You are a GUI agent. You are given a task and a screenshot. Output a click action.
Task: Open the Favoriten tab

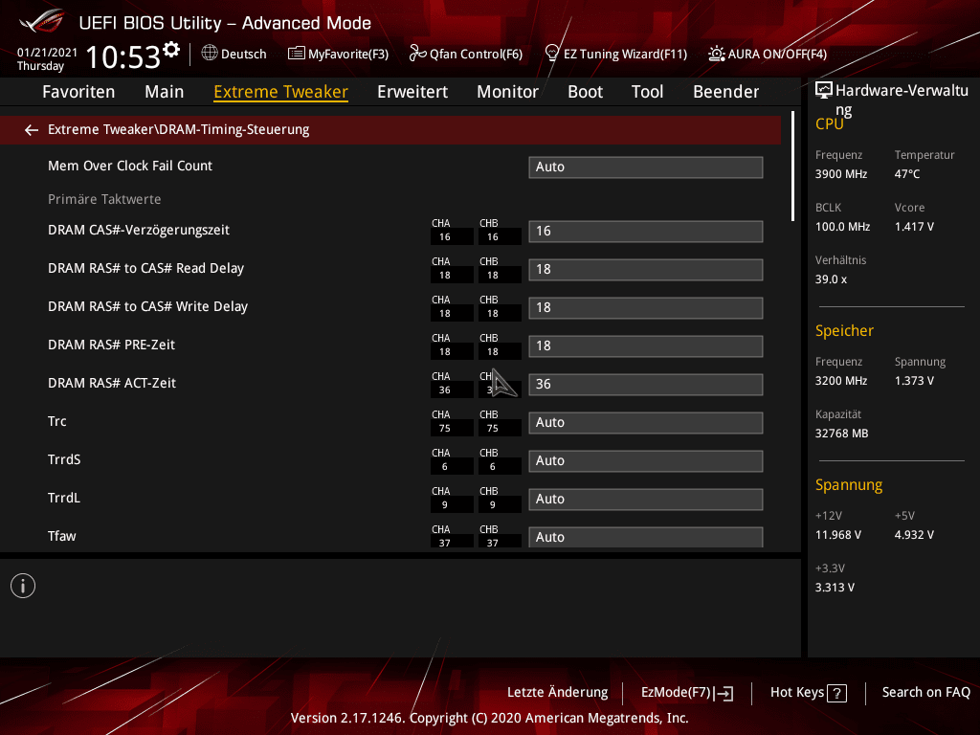pyautogui.click(x=78, y=92)
